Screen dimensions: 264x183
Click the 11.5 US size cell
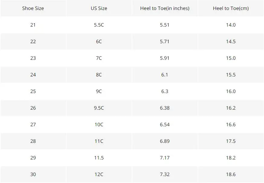[99, 158]
